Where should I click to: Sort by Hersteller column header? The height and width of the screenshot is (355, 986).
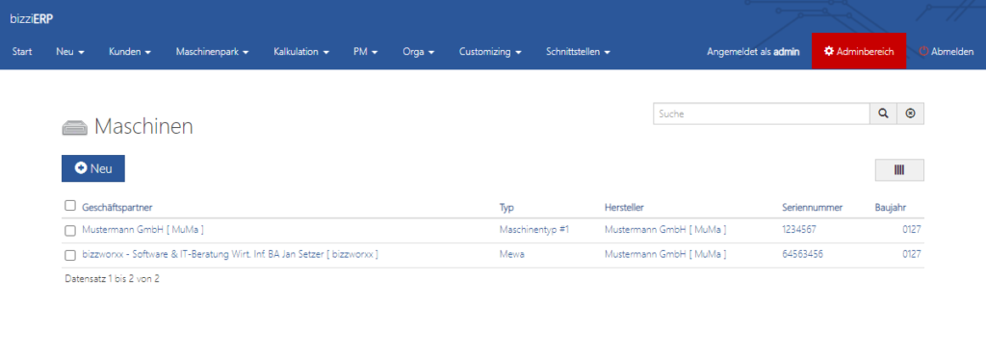pos(624,207)
